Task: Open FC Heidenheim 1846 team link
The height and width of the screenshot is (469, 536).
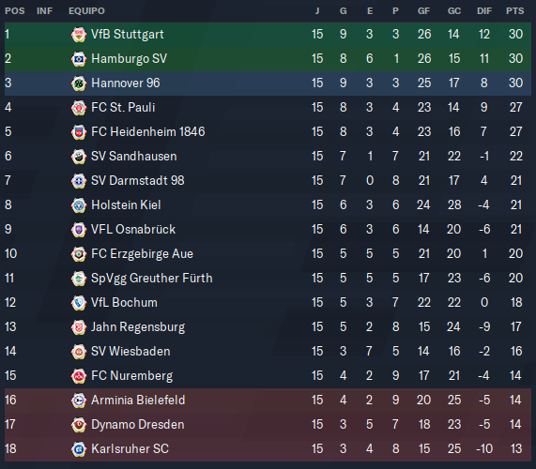Action: tap(148, 132)
